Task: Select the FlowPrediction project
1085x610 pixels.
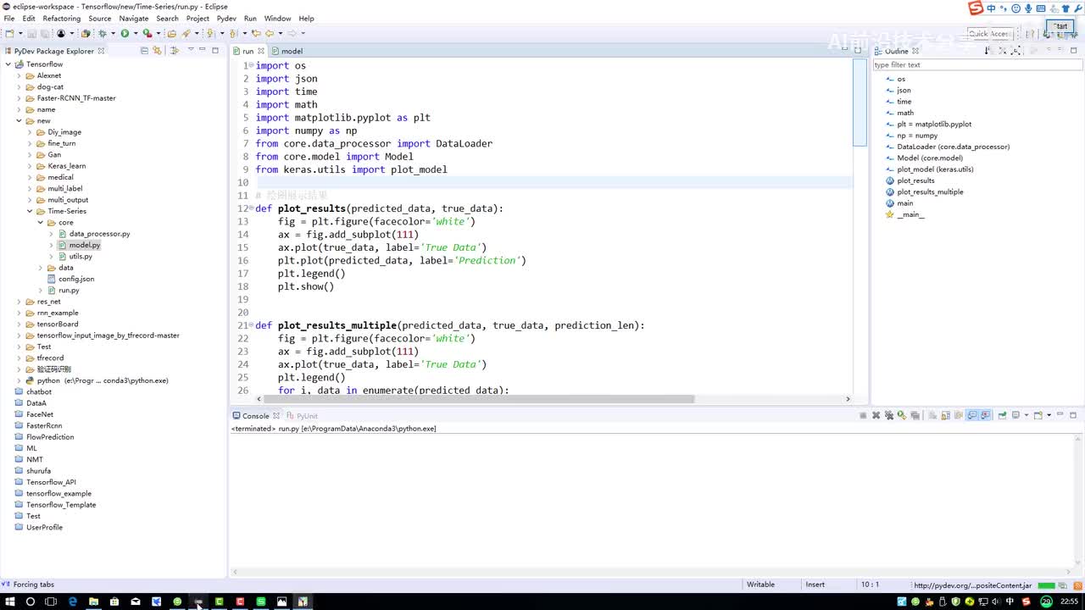Action: 50,437
